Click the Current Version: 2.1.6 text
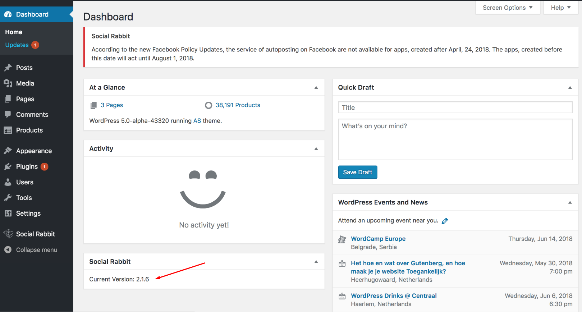Screen dimensions: 582x312 pos(119,279)
